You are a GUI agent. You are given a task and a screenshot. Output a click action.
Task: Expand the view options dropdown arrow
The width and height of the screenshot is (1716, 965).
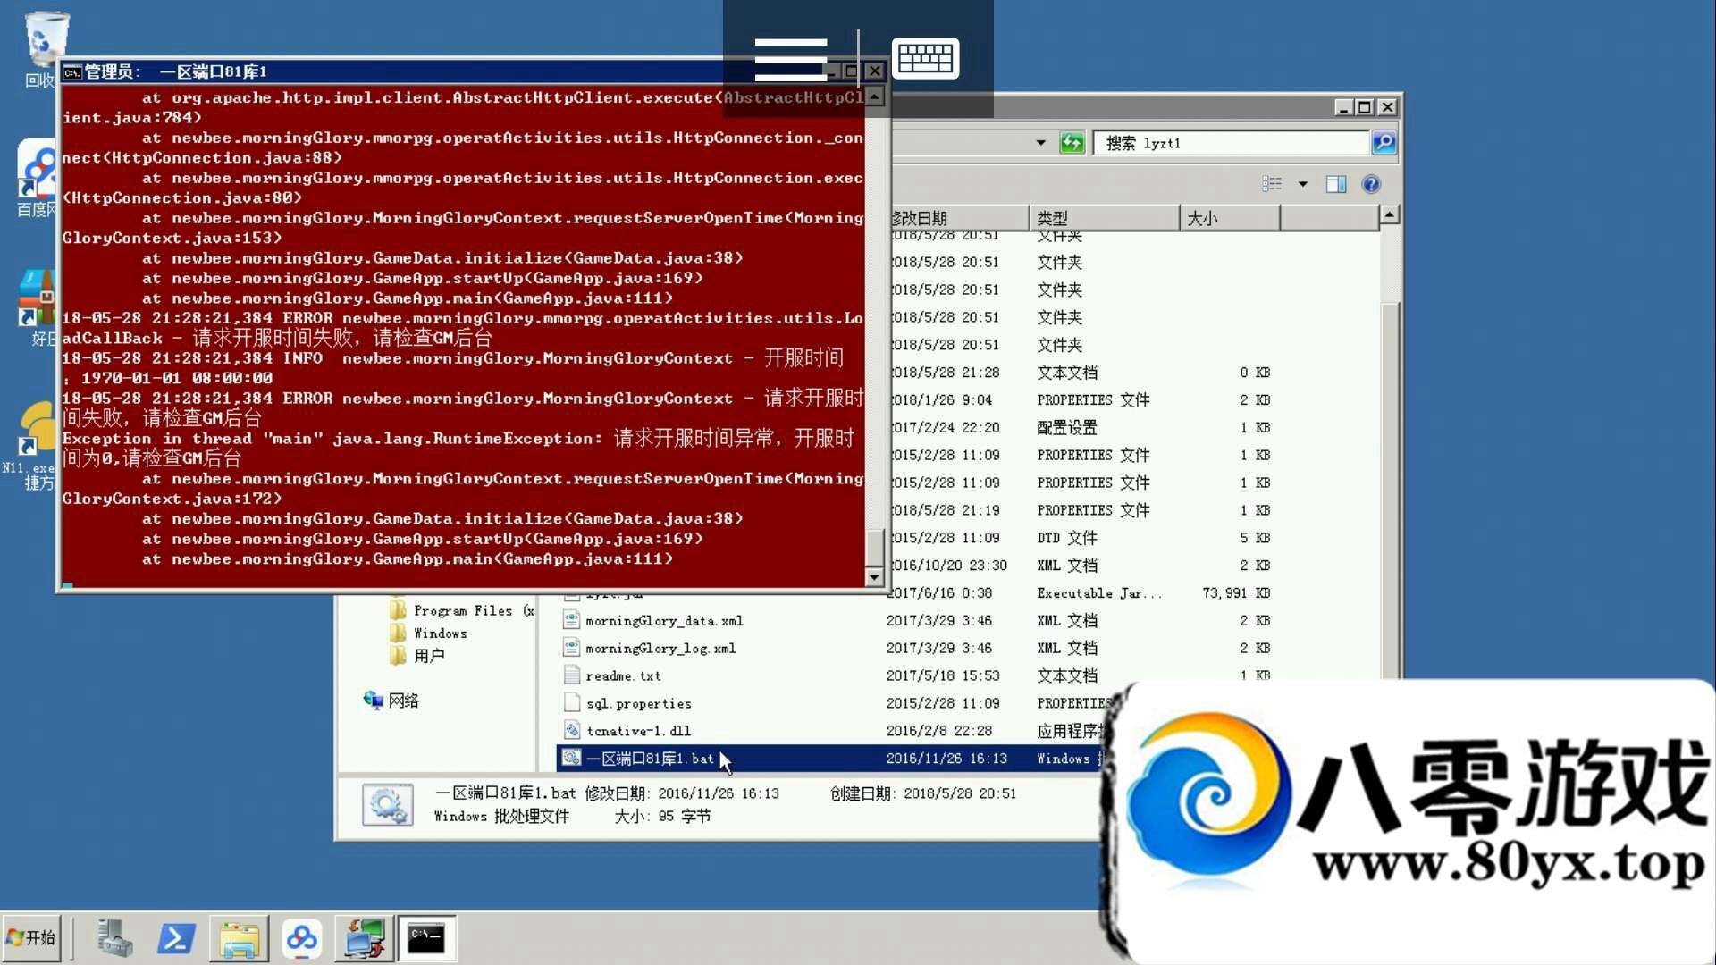click(x=1302, y=184)
